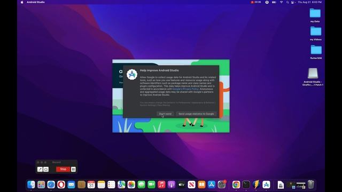Open Reminders from the Dock
342x192 pixels.
pos(111,185)
